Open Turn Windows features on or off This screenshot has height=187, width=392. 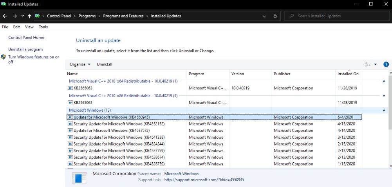(34, 59)
